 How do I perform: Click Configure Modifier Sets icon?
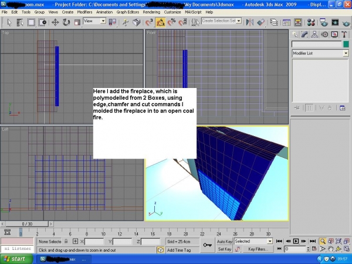[x=343, y=108]
